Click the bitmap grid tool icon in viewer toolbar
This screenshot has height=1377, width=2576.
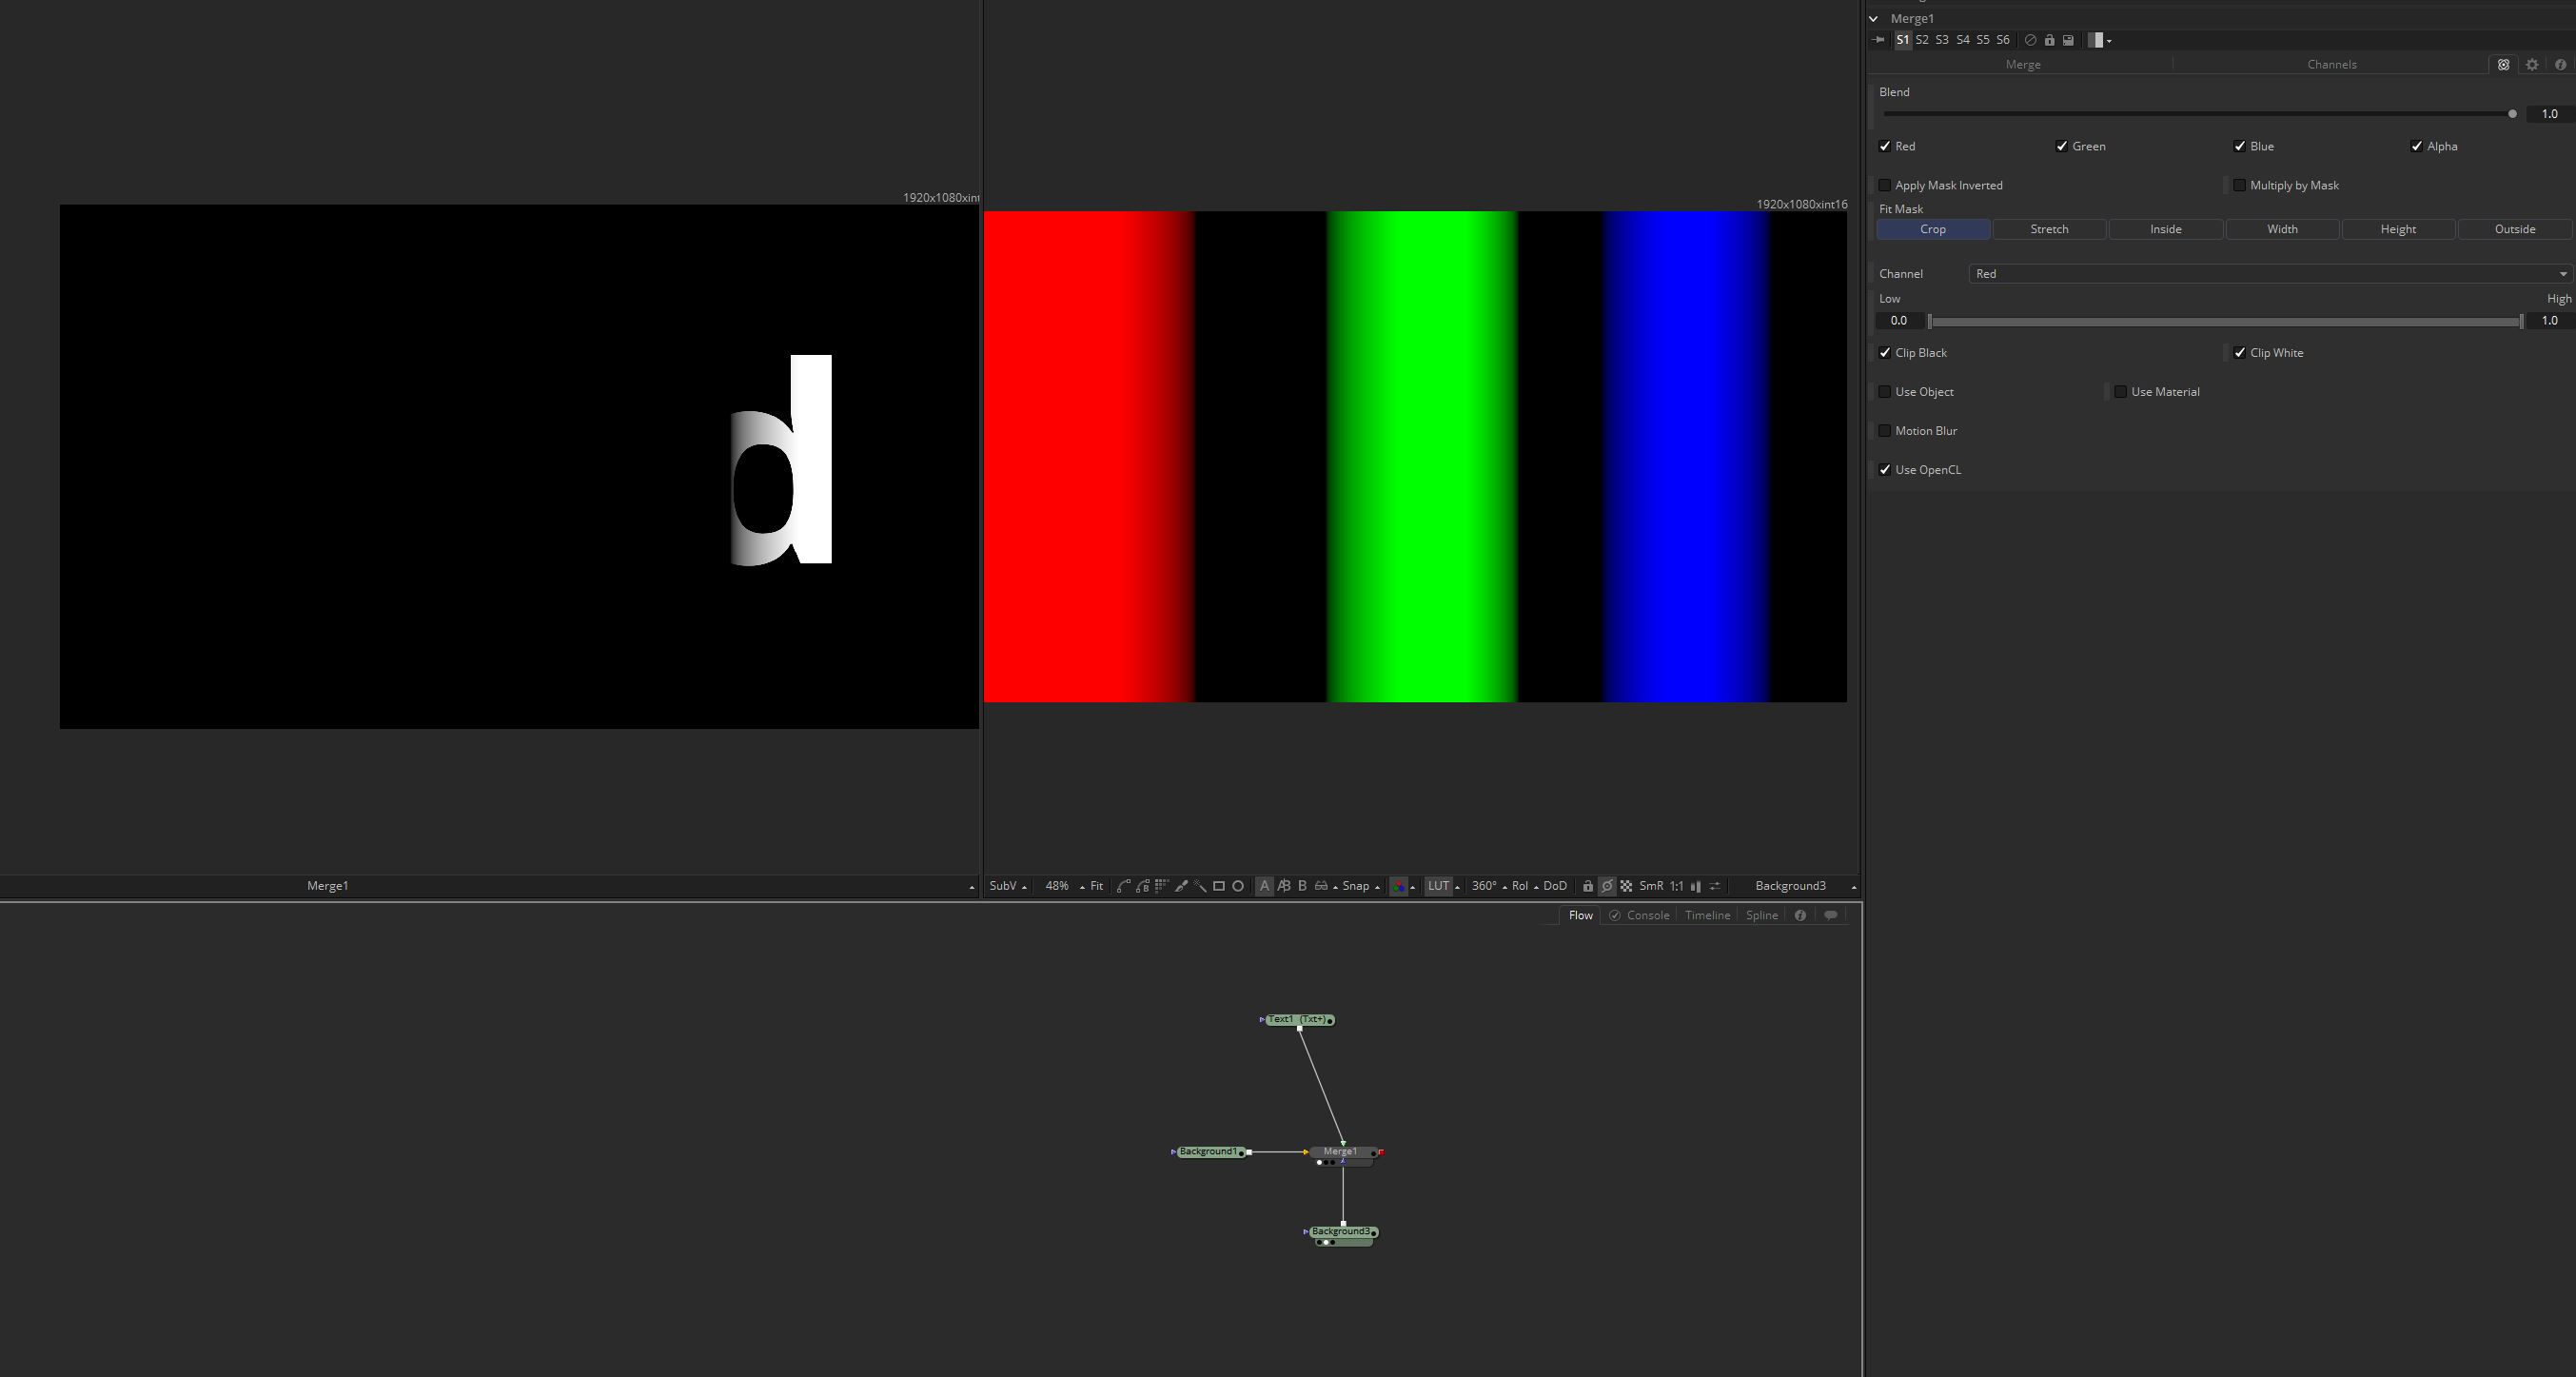(1162, 886)
